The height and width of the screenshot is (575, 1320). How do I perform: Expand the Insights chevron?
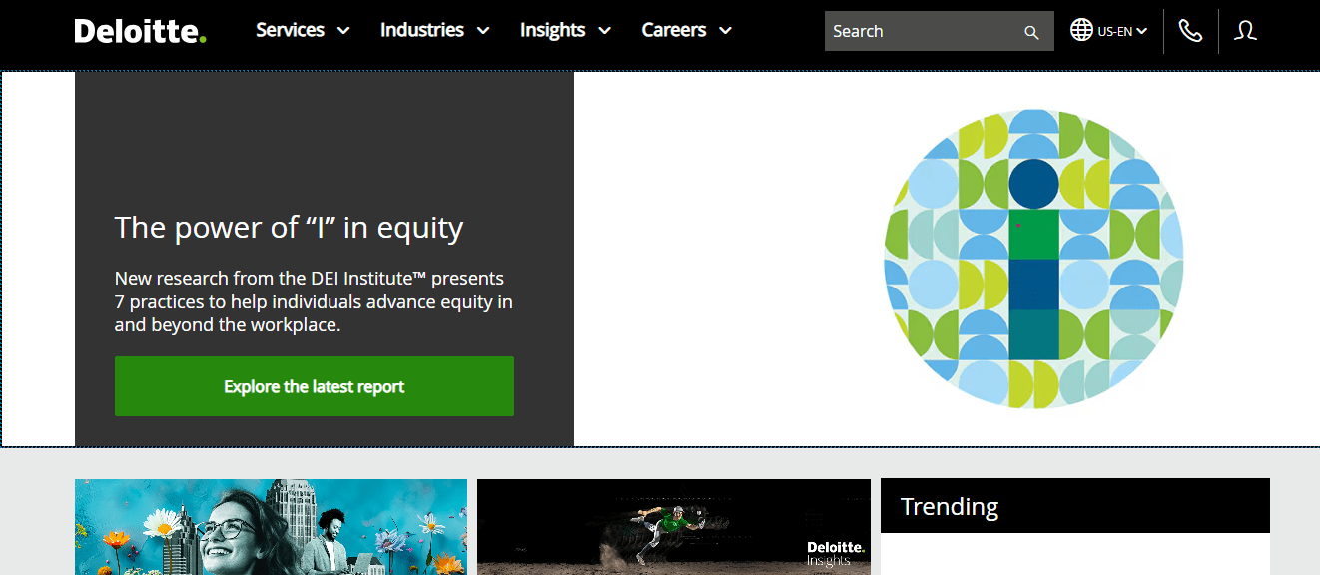(x=606, y=30)
